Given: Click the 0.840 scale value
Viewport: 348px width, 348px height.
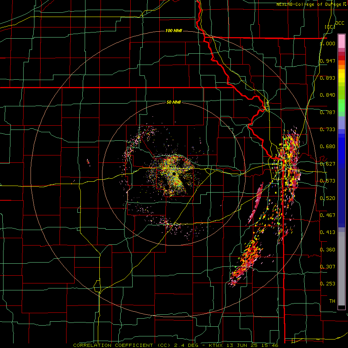Looking at the screenshot, I should click(328, 95).
